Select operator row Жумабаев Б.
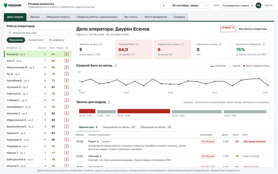Image resolution: width=278 pixels, height=174 pixels. pos(38,80)
